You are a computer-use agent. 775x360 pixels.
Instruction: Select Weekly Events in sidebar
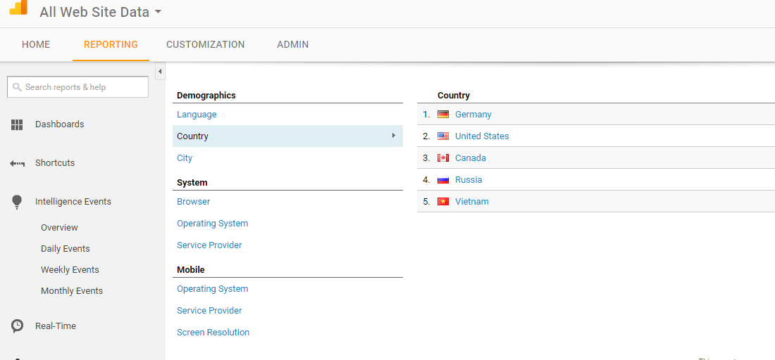(70, 270)
